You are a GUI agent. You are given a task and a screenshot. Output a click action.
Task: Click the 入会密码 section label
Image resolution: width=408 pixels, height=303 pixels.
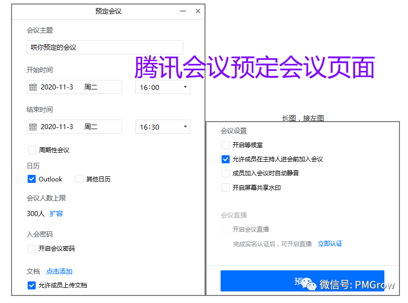(40, 234)
